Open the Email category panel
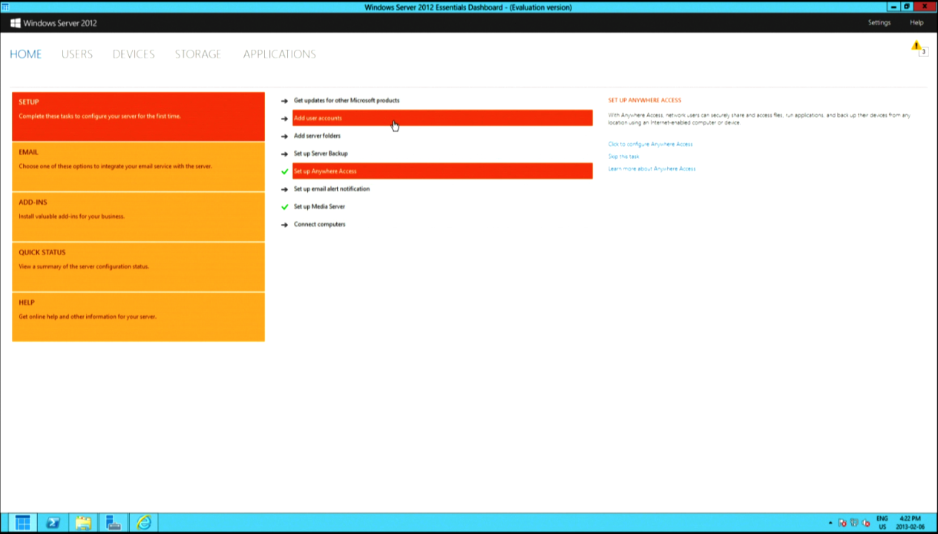 (x=138, y=166)
